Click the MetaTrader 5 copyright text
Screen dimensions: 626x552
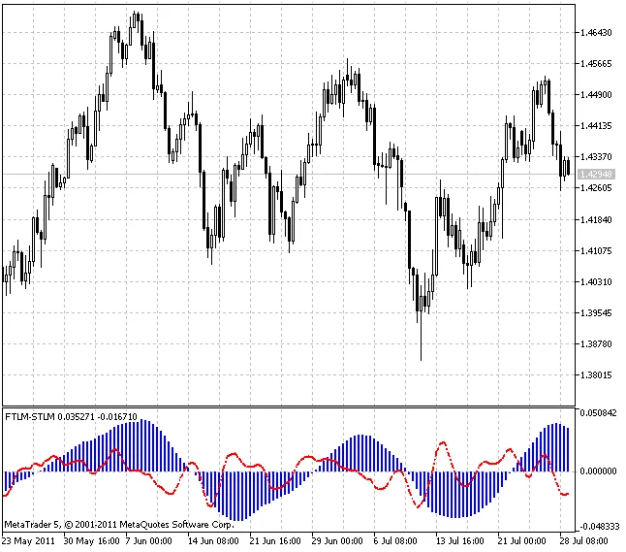pyautogui.click(x=119, y=525)
